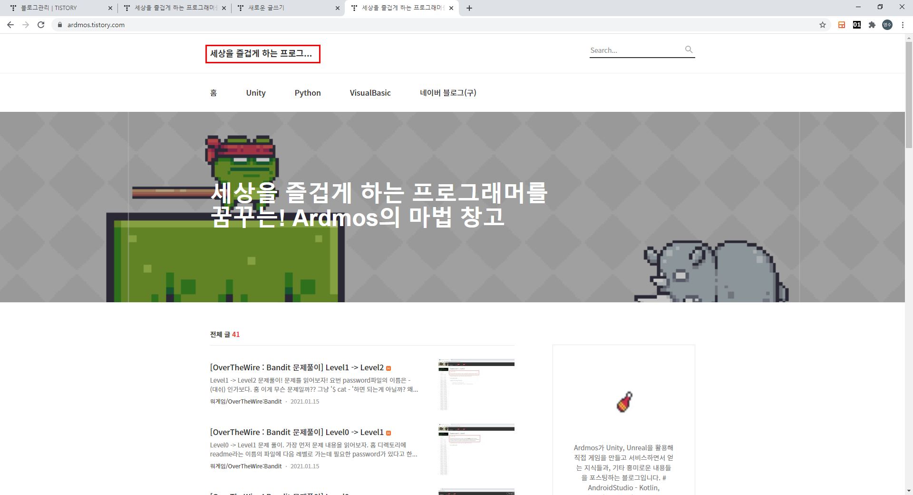Open the orange extension icon in toolbar

pyautogui.click(x=842, y=25)
